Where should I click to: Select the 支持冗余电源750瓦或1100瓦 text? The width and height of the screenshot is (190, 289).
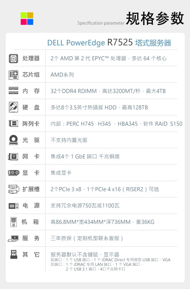coord(85,206)
